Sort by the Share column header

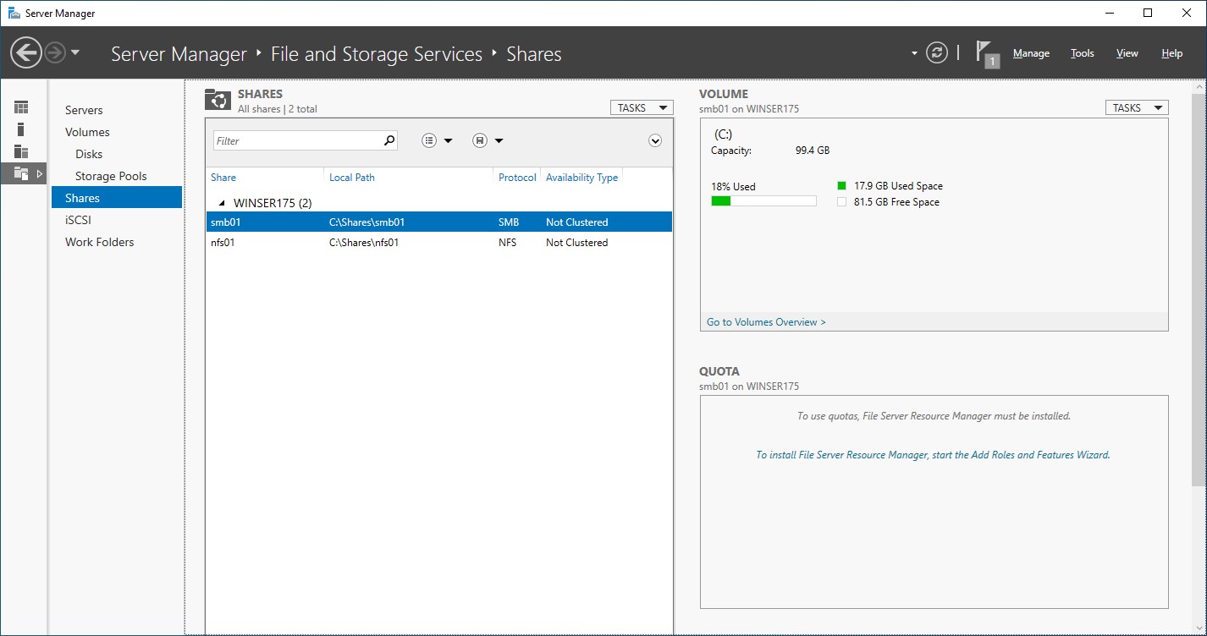[x=223, y=178]
